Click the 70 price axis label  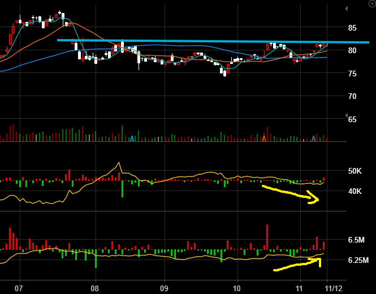352,97
